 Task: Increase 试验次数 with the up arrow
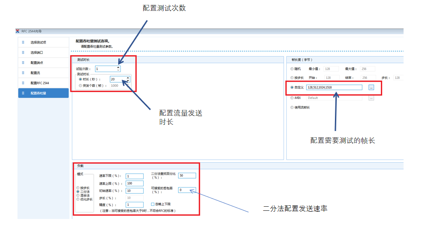tap(118, 68)
